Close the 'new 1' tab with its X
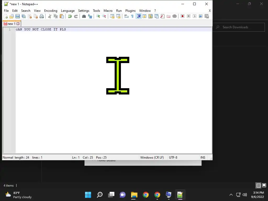Screen dimensions: 268x201 tap(18, 24)
